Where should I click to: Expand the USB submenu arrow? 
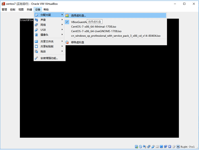pyautogui.click(x=62, y=29)
